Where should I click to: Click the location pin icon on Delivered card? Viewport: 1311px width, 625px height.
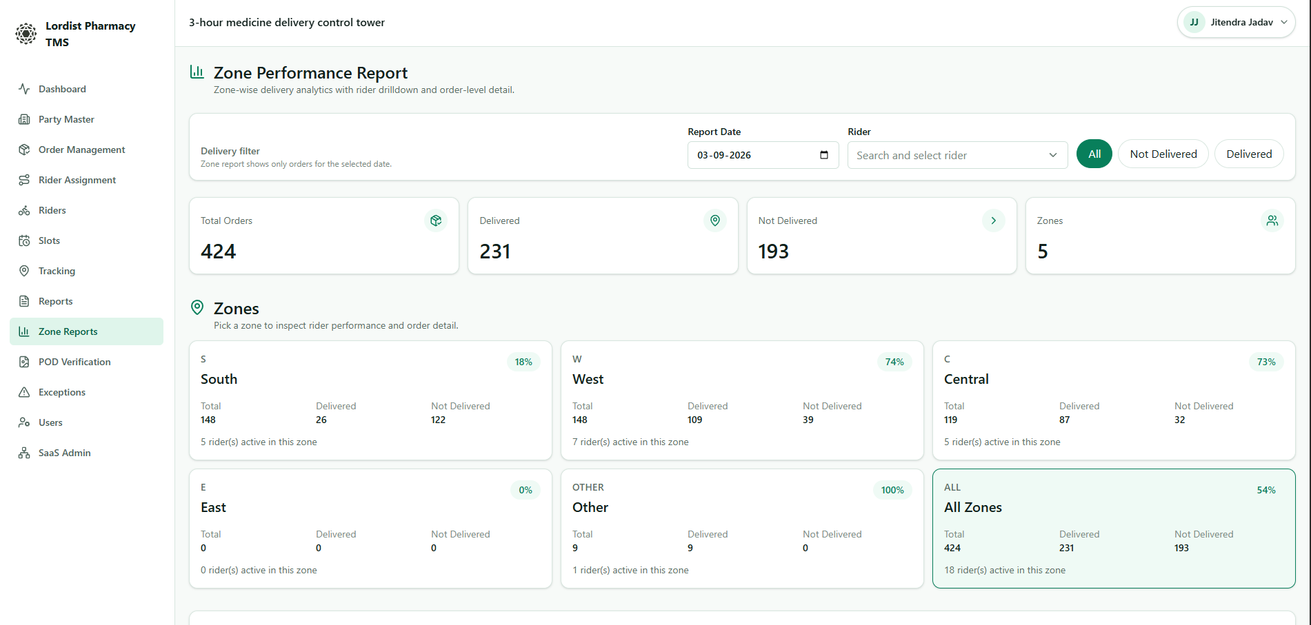click(715, 221)
